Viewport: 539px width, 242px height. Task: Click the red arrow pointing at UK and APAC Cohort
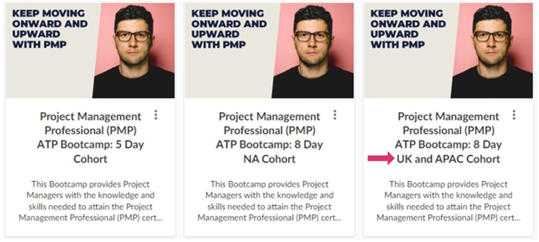click(x=381, y=158)
